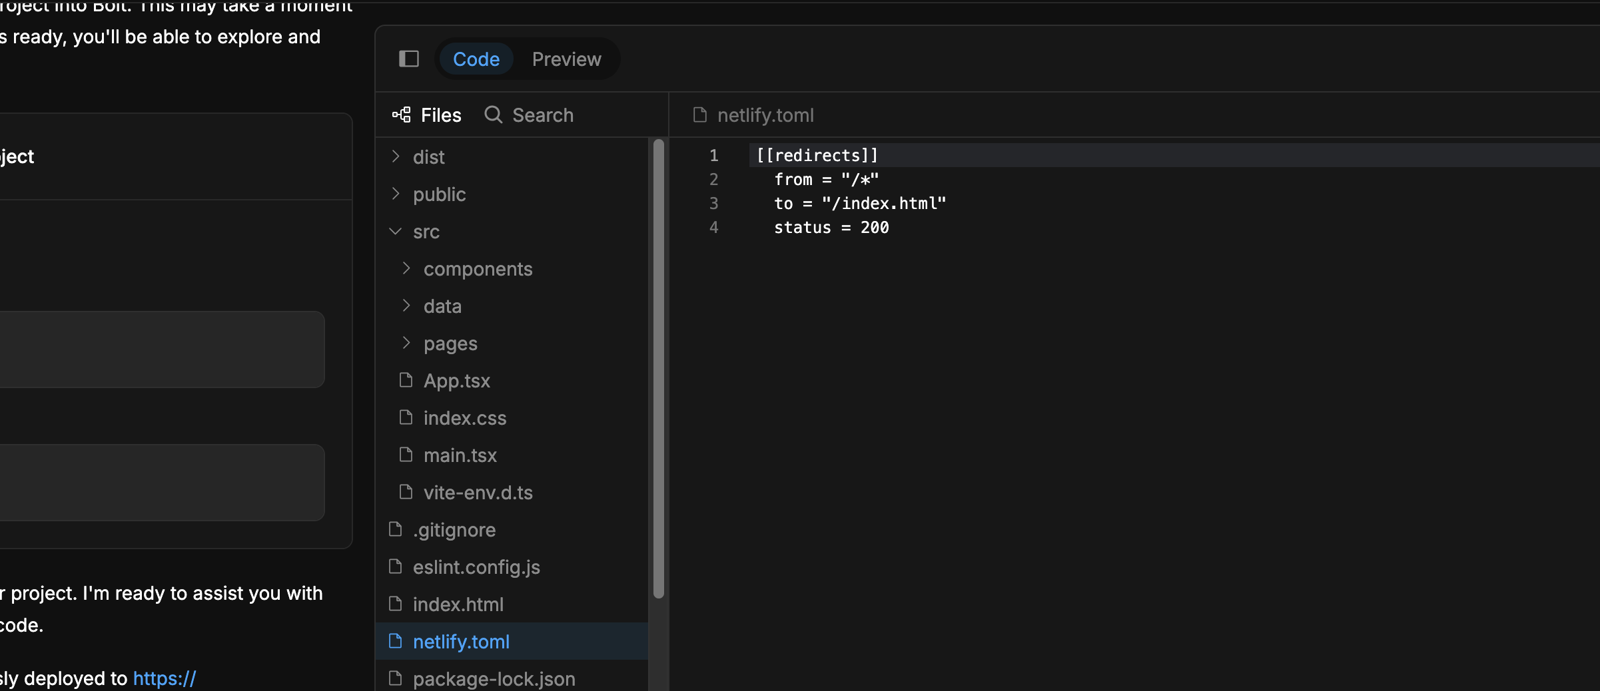Select netlify.toml in file tree
The height and width of the screenshot is (691, 1600).
pyautogui.click(x=512, y=642)
